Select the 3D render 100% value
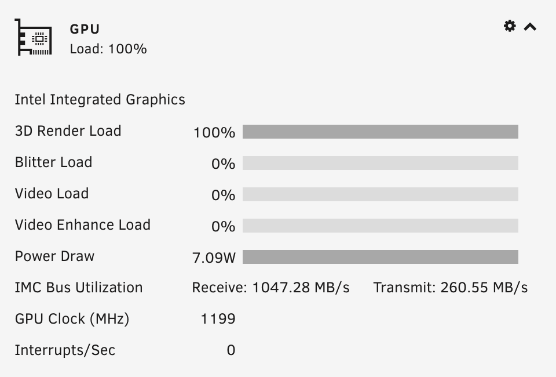The width and height of the screenshot is (556, 377). point(214,132)
